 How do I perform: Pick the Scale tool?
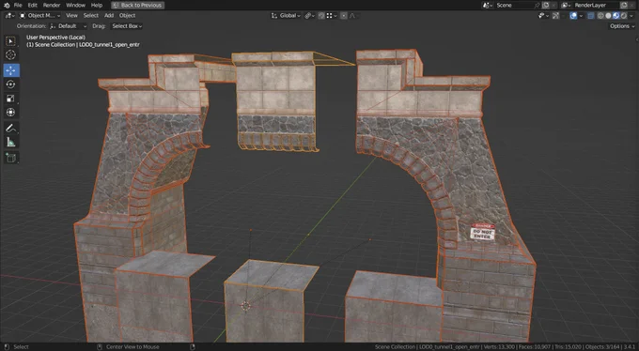10,99
